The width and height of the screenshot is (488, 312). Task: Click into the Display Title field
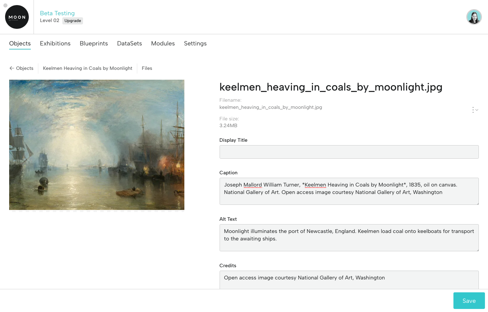click(349, 152)
